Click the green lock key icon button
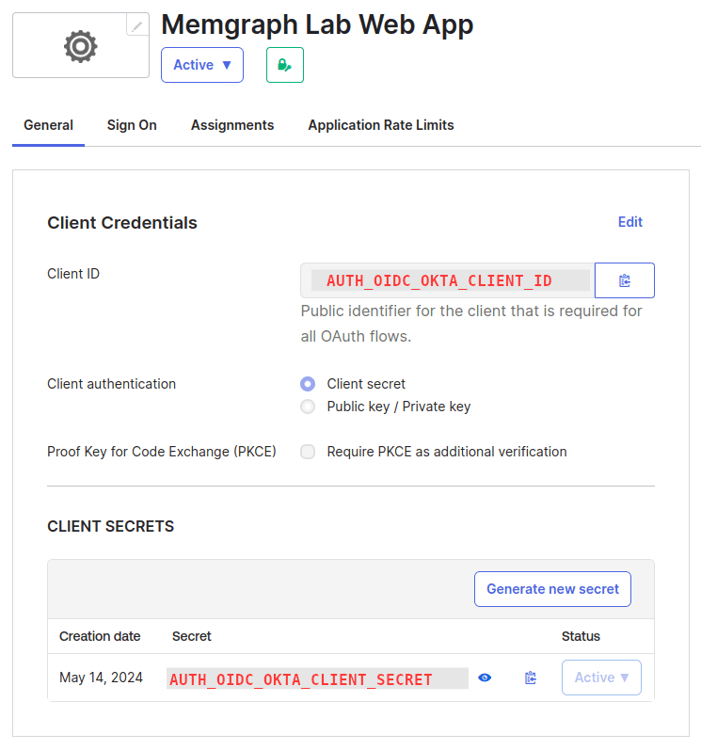Screen dimensions: 701x750 click(285, 65)
